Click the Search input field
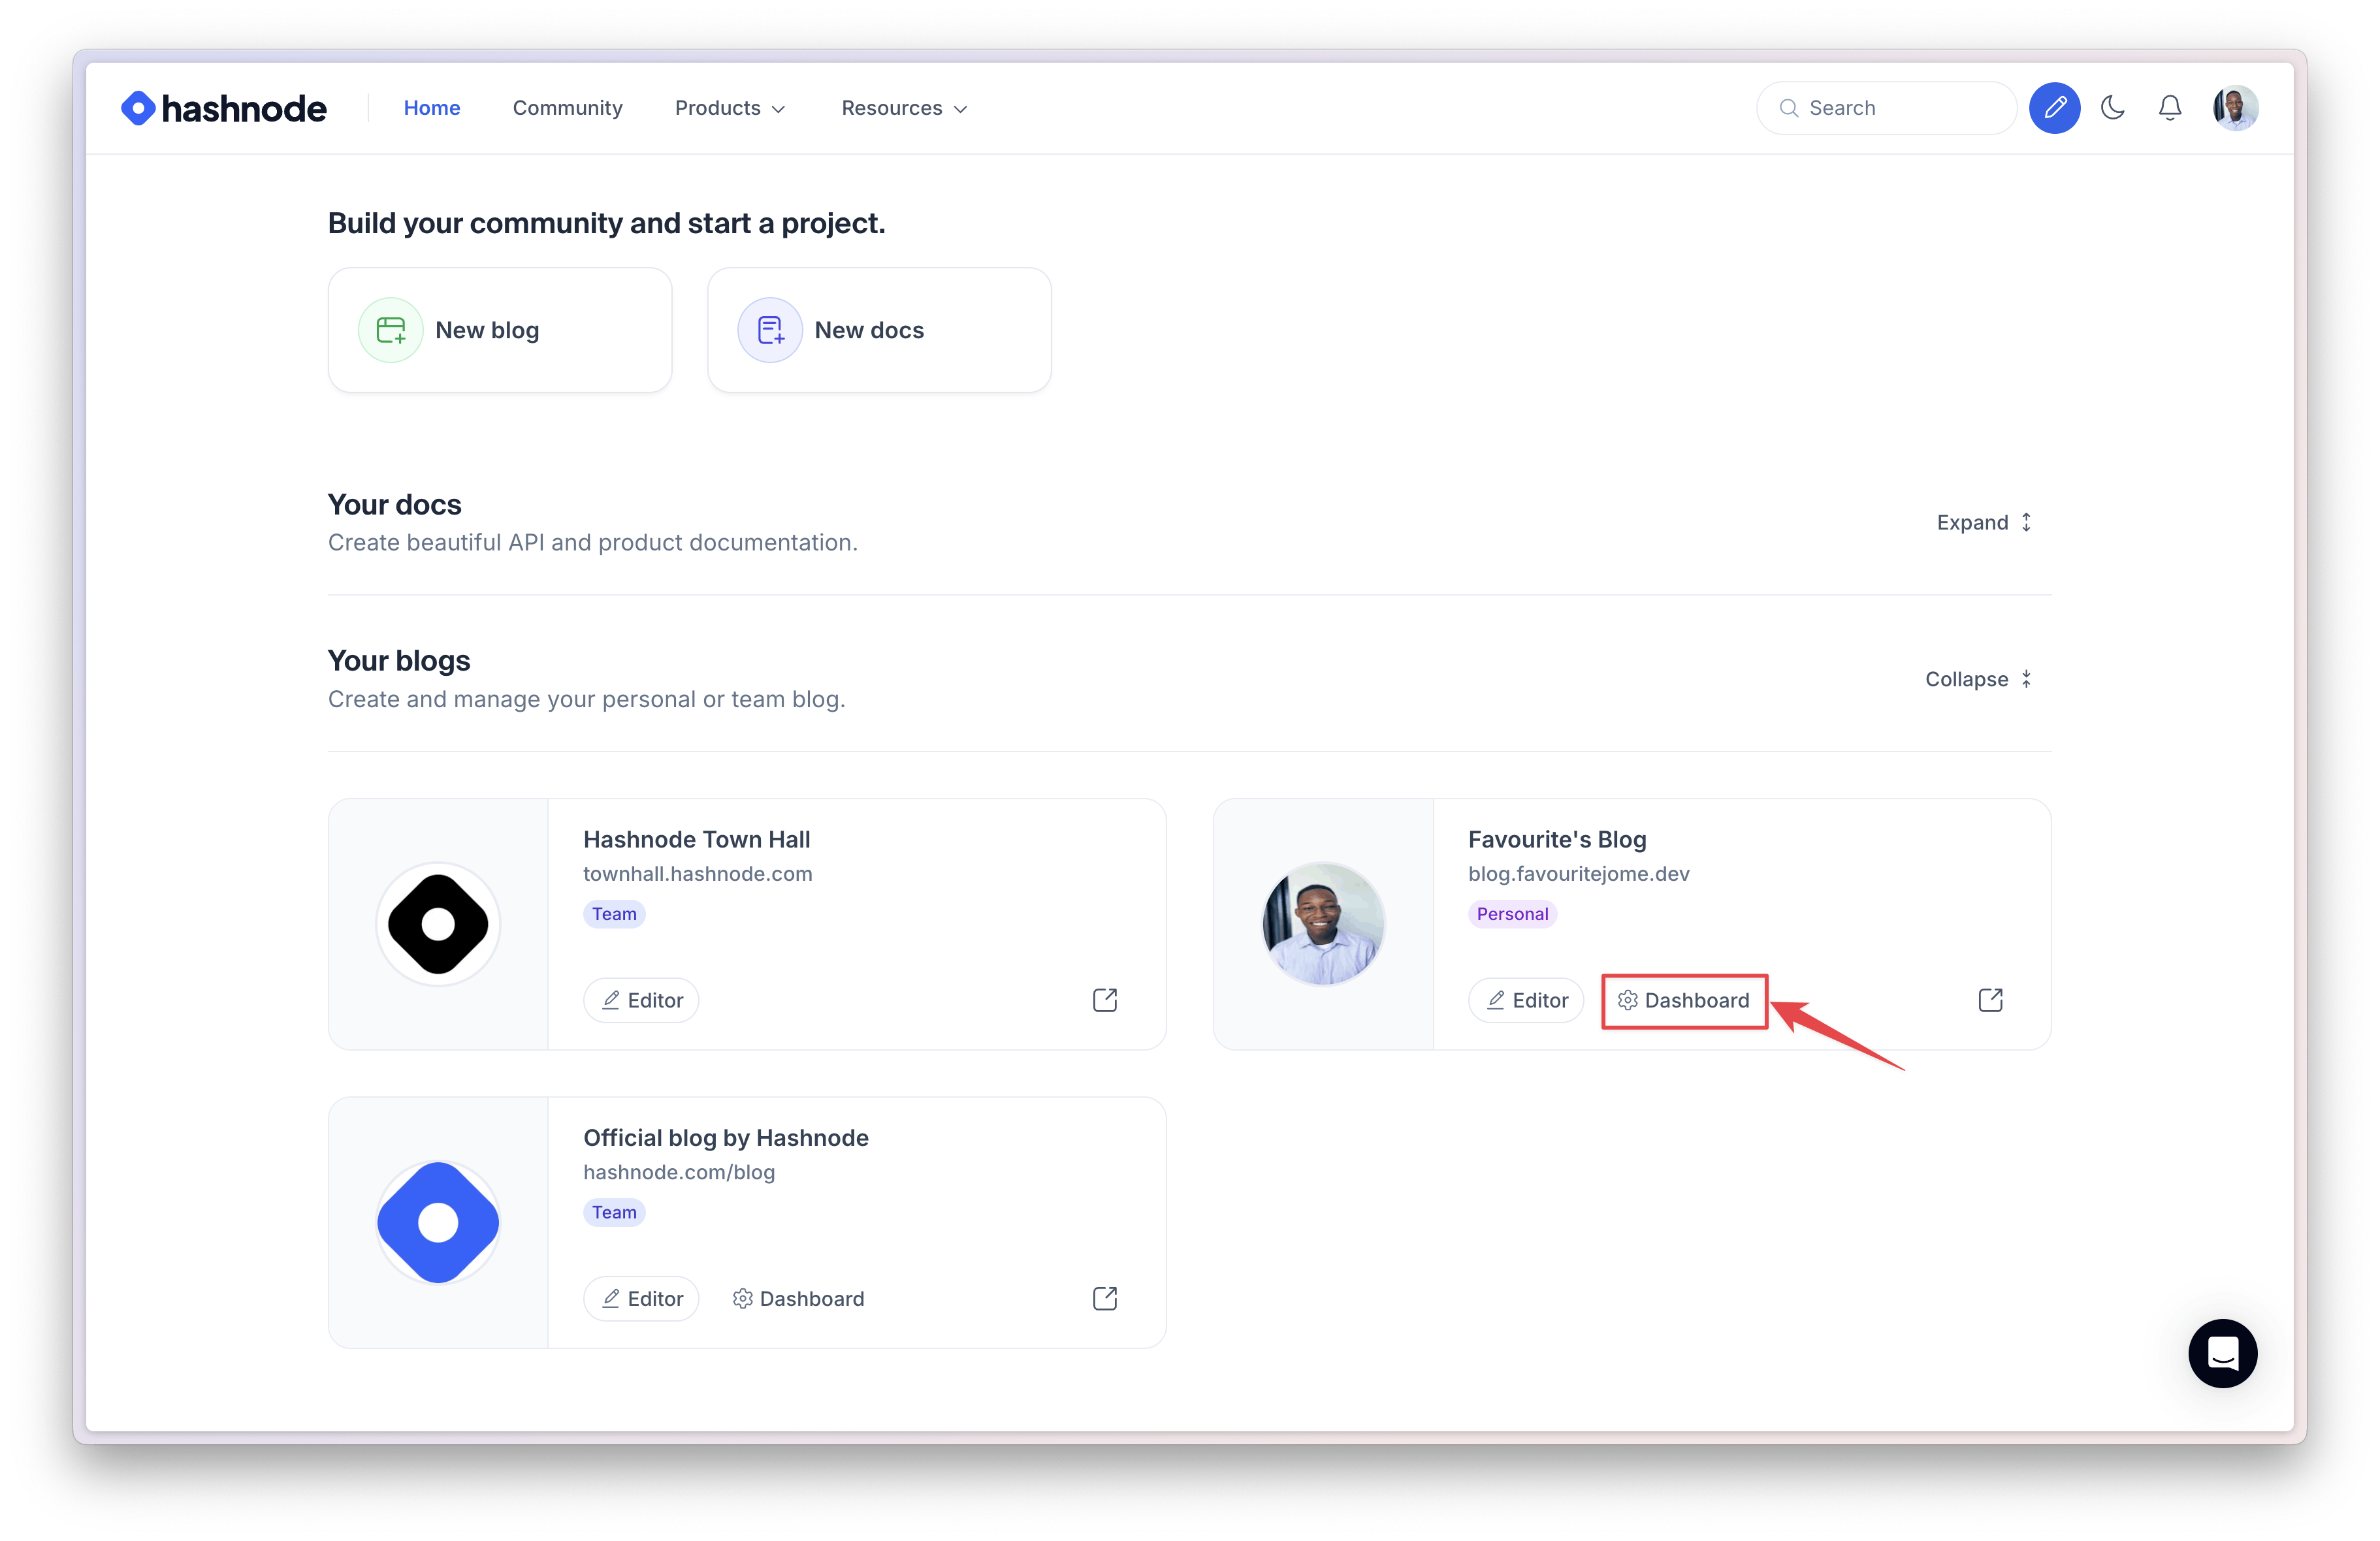 pyautogui.click(x=1873, y=108)
